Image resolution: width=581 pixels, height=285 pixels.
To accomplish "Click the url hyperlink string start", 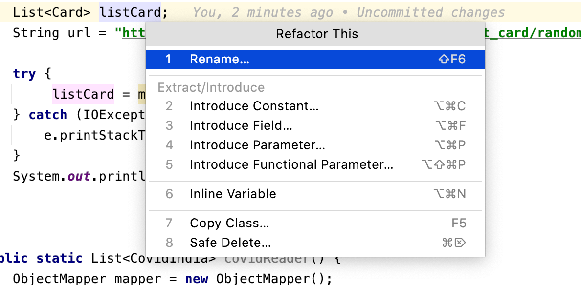I will 132,33.
